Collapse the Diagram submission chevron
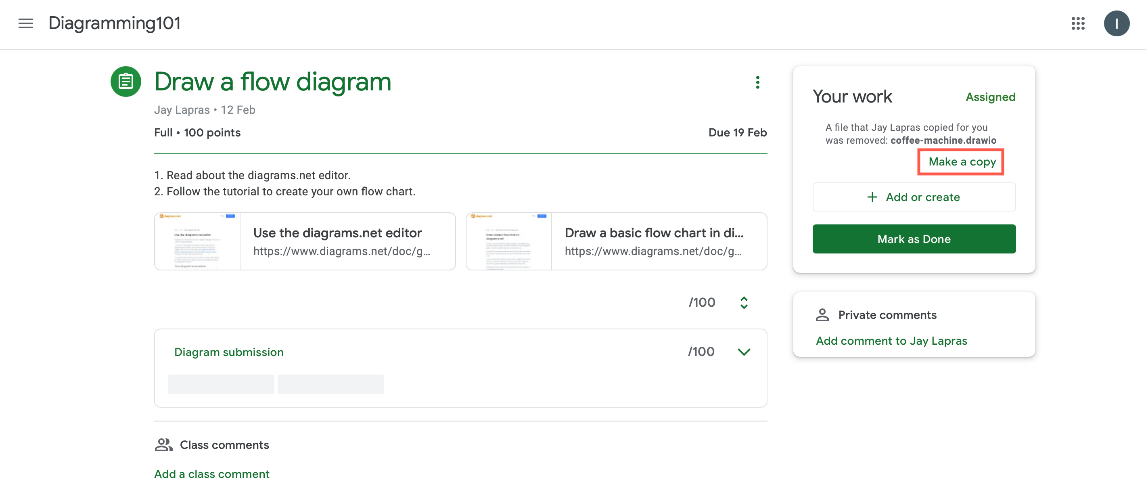The height and width of the screenshot is (490, 1146). coord(743,352)
